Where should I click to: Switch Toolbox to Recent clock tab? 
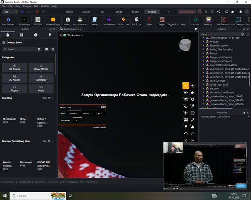pyautogui.click(x=36, y=35)
